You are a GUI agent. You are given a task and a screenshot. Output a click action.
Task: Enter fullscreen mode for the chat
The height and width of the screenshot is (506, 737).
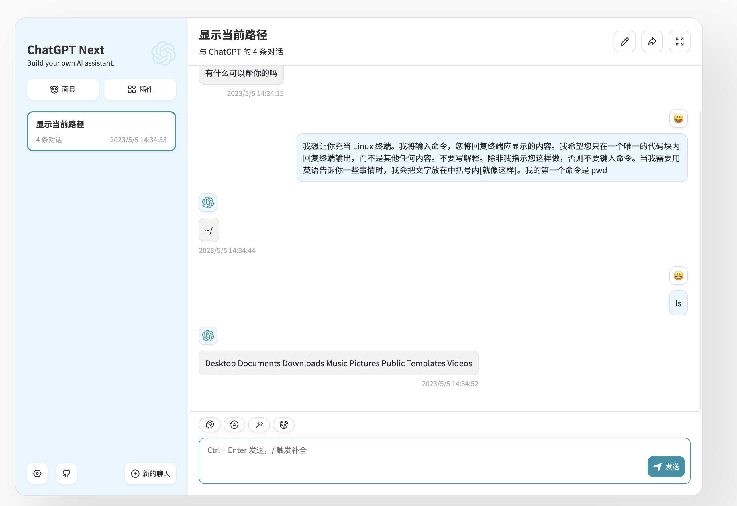click(x=680, y=41)
